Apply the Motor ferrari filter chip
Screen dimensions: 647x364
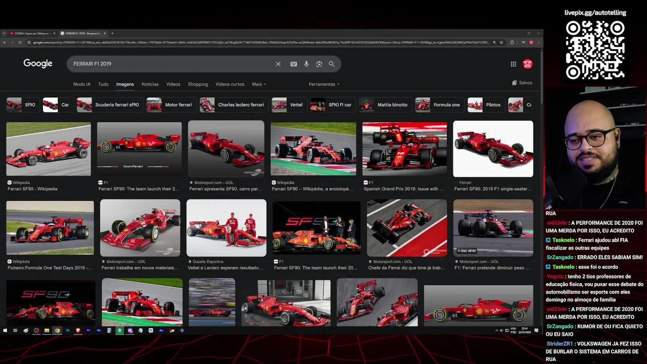(171, 105)
